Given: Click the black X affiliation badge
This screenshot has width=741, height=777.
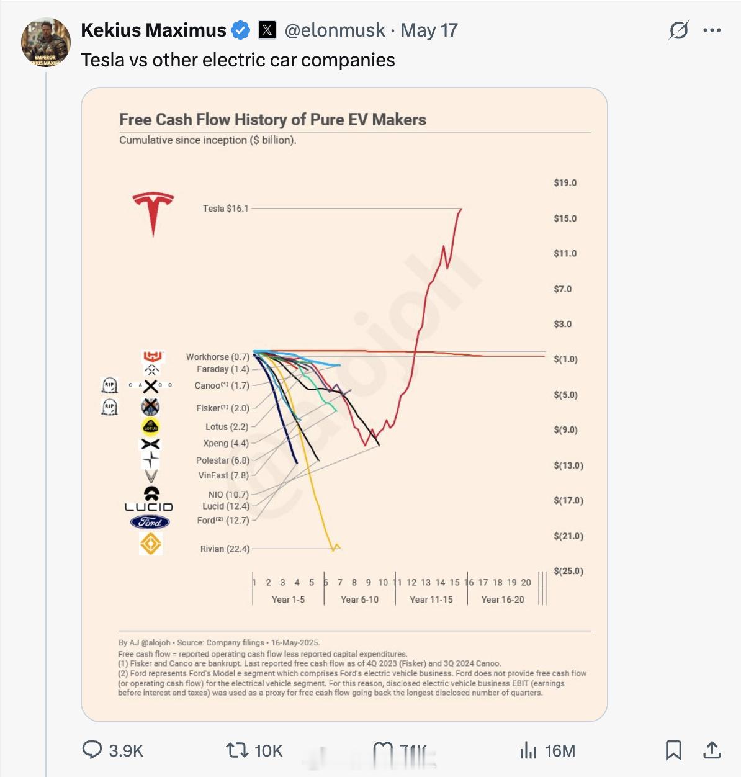Looking at the screenshot, I should [x=267, y=30].
